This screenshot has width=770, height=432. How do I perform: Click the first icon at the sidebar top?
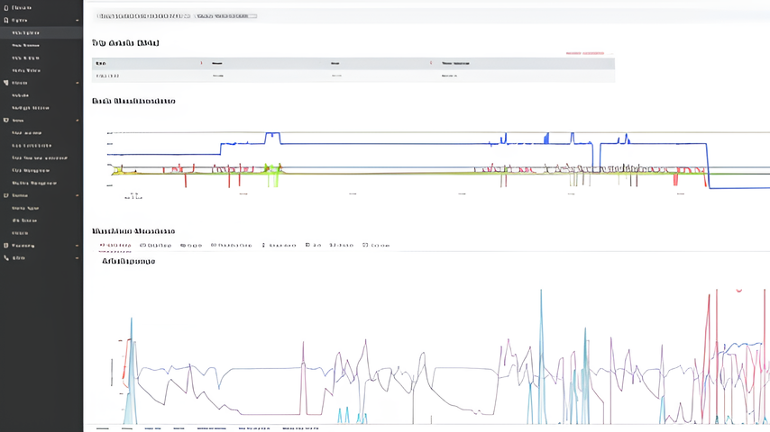tap(6, 7)
